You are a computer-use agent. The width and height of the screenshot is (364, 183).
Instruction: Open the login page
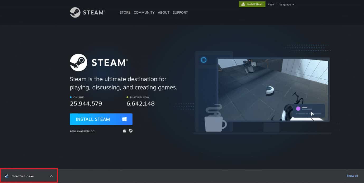(271, 4)
